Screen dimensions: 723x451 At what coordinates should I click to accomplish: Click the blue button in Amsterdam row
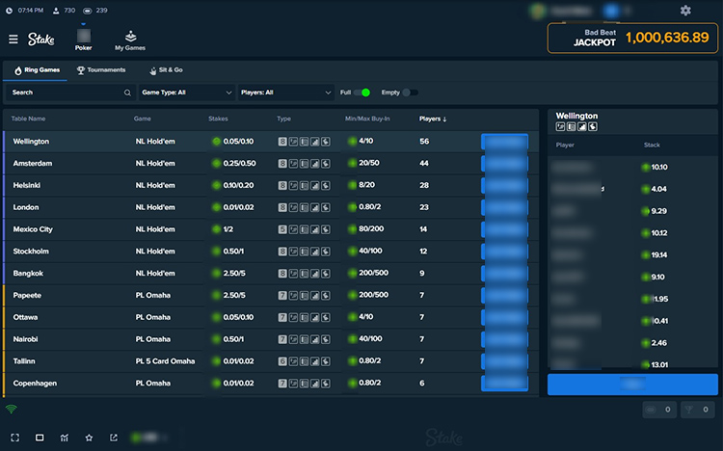tap(504, 164)
